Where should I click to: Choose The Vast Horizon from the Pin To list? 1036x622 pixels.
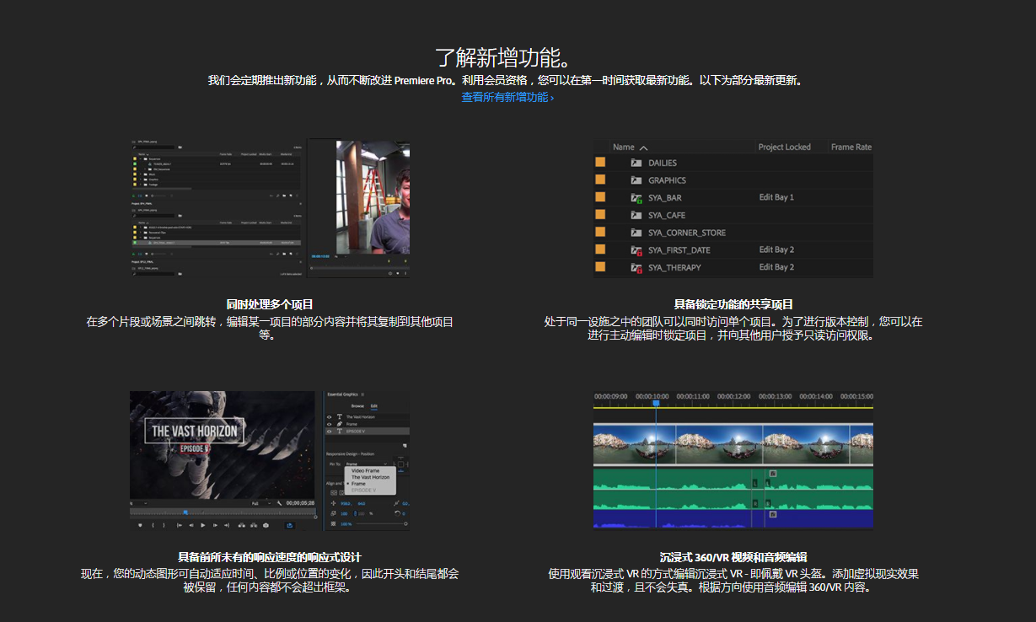370,477
